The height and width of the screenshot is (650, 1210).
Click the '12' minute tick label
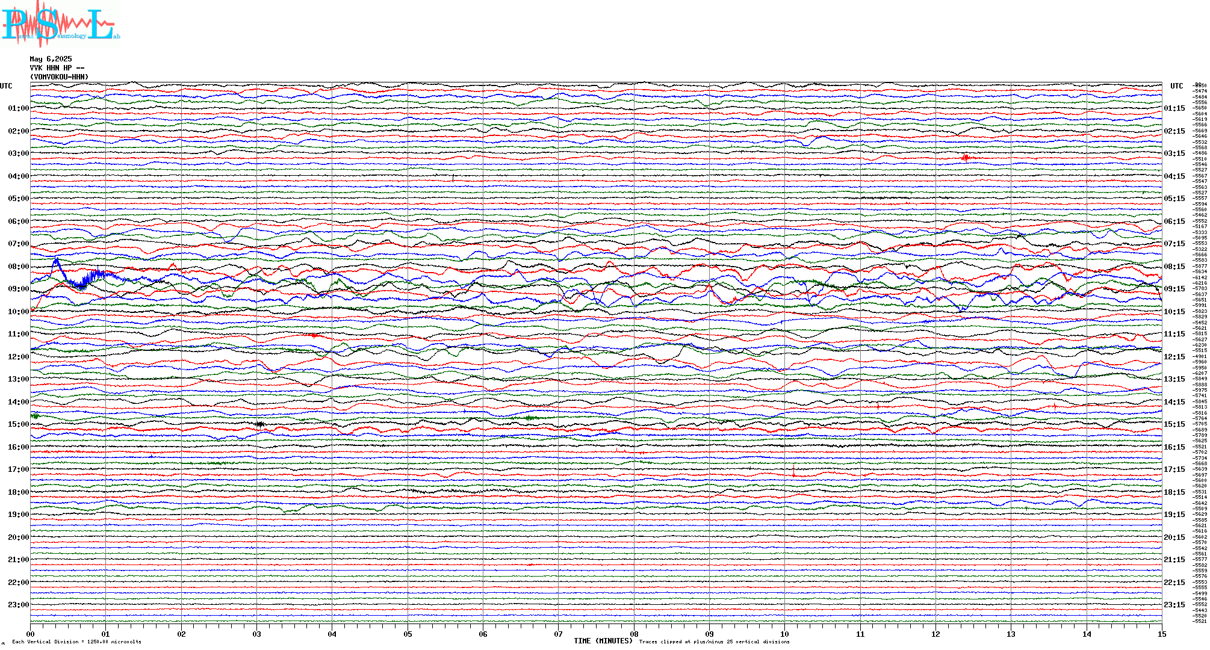936,634
